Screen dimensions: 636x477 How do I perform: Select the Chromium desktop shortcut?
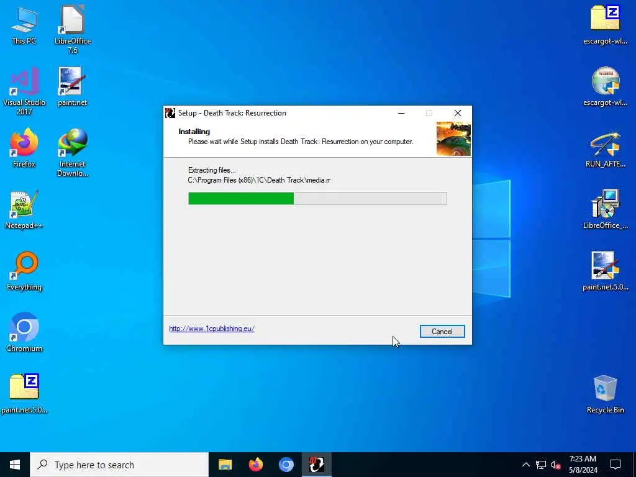click(x=24, y=333)
